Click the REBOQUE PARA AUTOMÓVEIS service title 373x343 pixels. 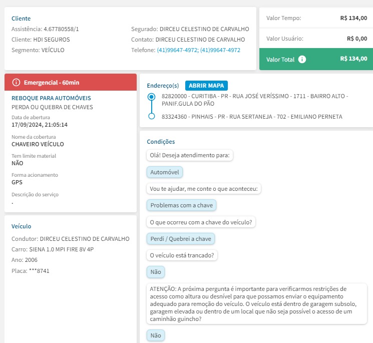click(51, 98)
